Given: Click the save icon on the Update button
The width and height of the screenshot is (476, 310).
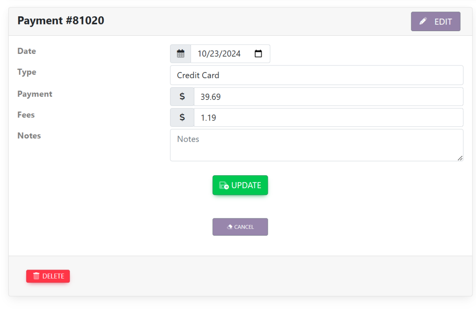Looking at the screenshot, I should 224,185.
